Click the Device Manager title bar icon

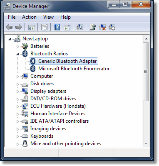coord(7,6)
